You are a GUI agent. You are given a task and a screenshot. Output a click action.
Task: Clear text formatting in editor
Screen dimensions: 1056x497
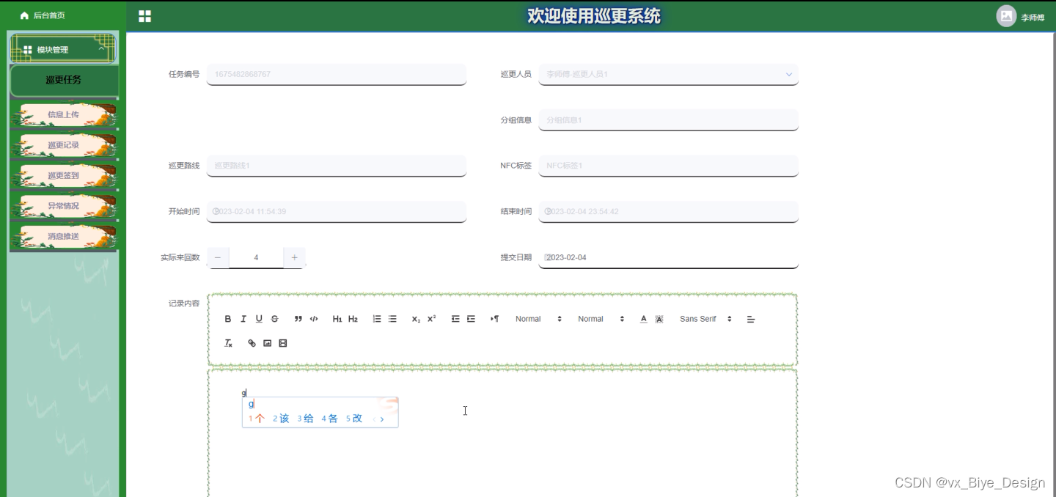[x=228, y=343]
